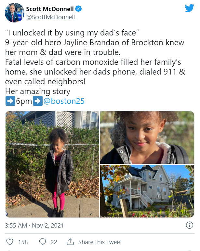Image resolution: width=200 pixels, height=251 pixels.
Task: Click the 158 likes count
Action: 23,242
